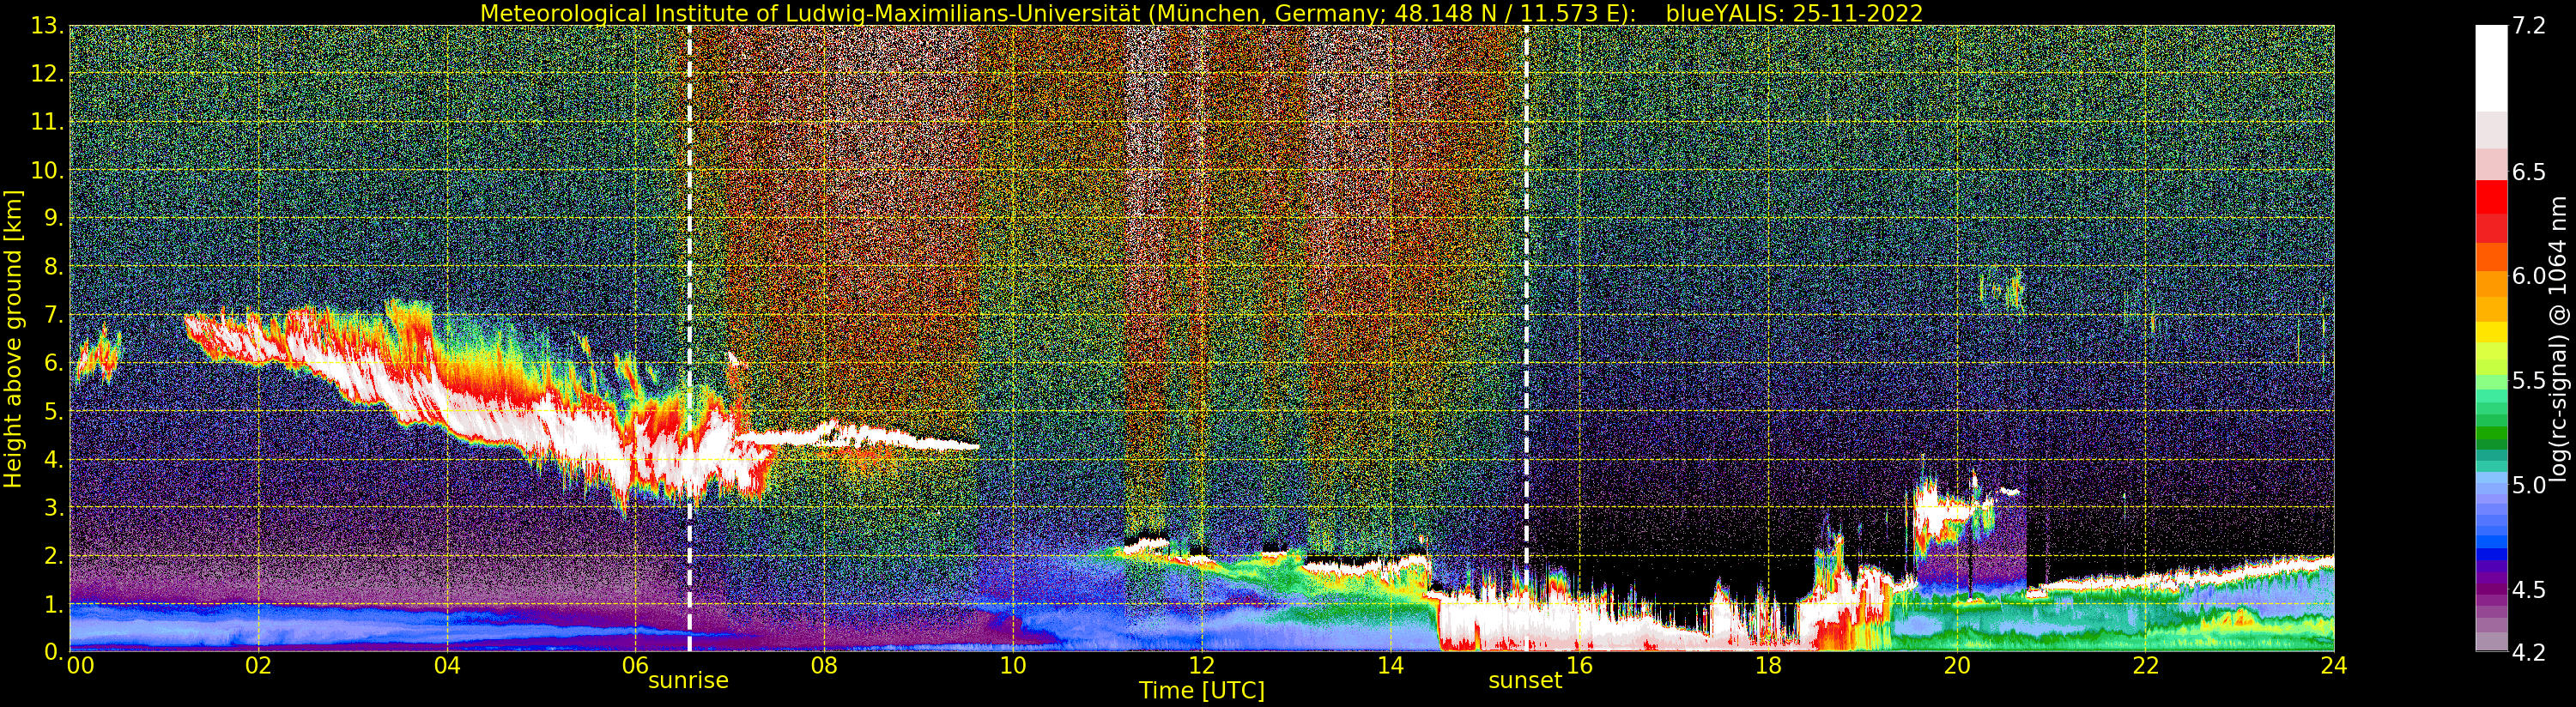
Task: Click the 18 time axis tick label
Action: pyautogui.click(x=1768, y=666)
